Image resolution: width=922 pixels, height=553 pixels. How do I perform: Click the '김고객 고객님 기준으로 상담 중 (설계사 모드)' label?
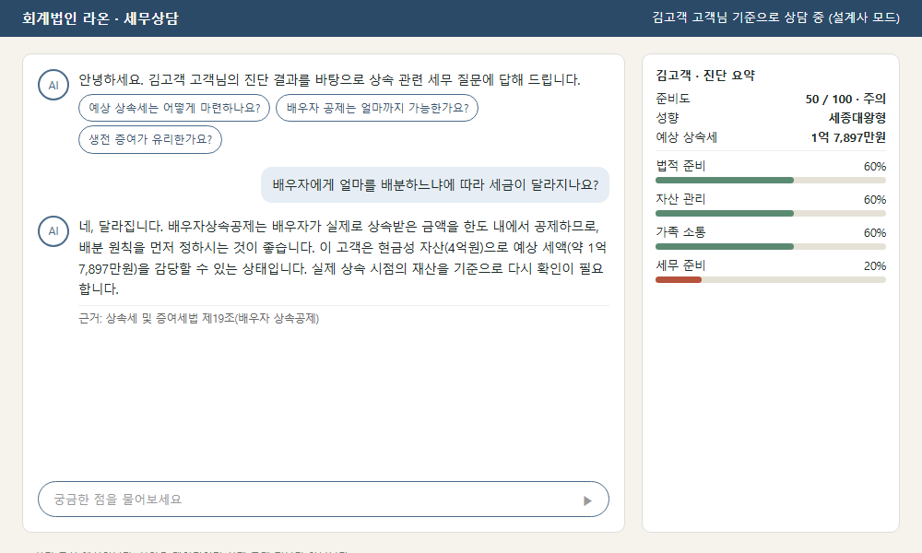click(x=775, y=18)
